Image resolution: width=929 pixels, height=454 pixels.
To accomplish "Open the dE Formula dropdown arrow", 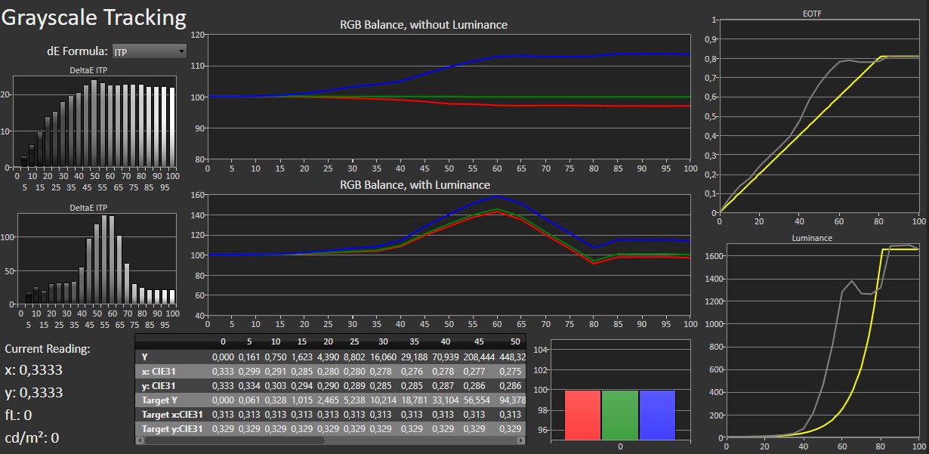I will (181, 51).
